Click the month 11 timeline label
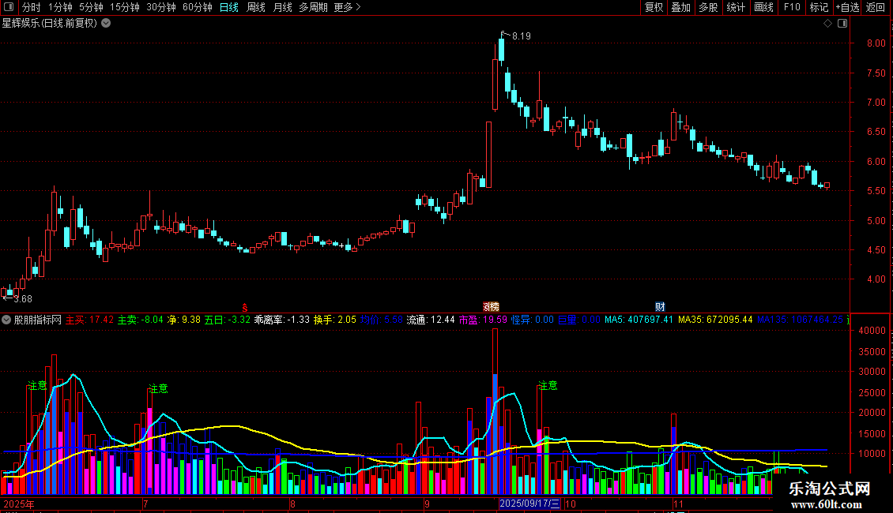The height and width of the screenshot is (513, 893). (x=678, y=504)
